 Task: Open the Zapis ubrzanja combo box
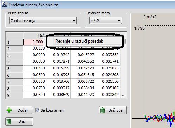[43, 21]
